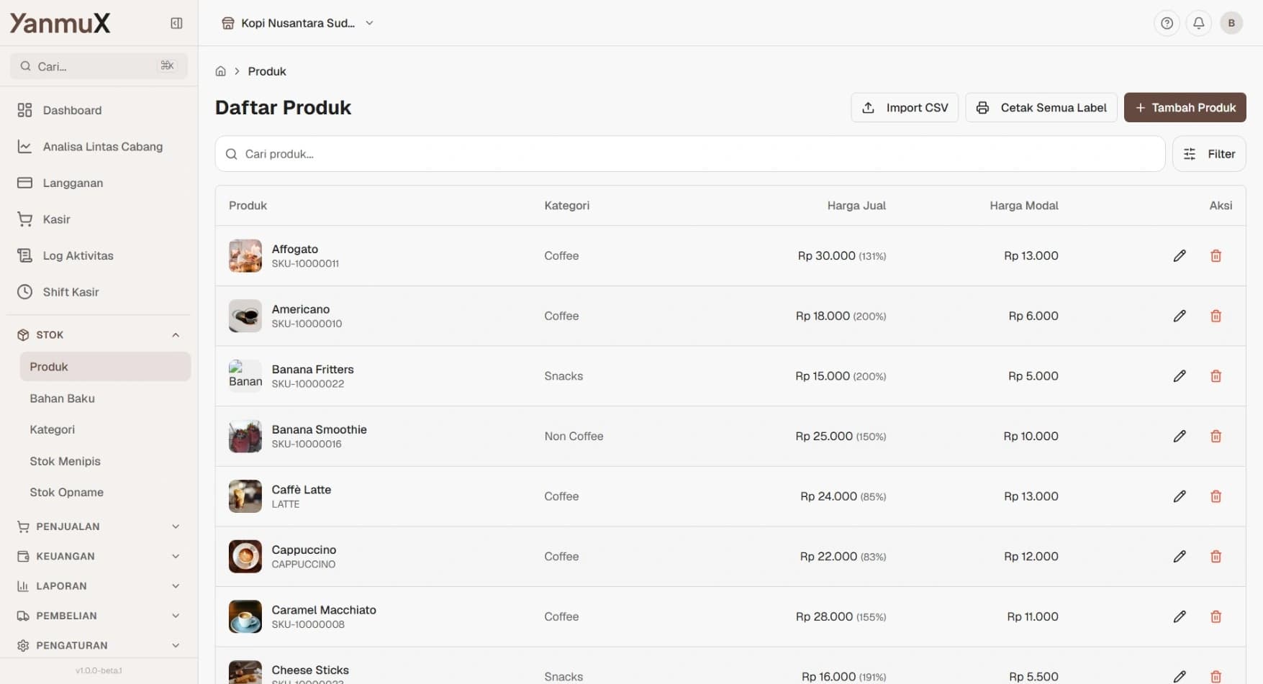Open the Filter options

click(x=1209, y=154)
